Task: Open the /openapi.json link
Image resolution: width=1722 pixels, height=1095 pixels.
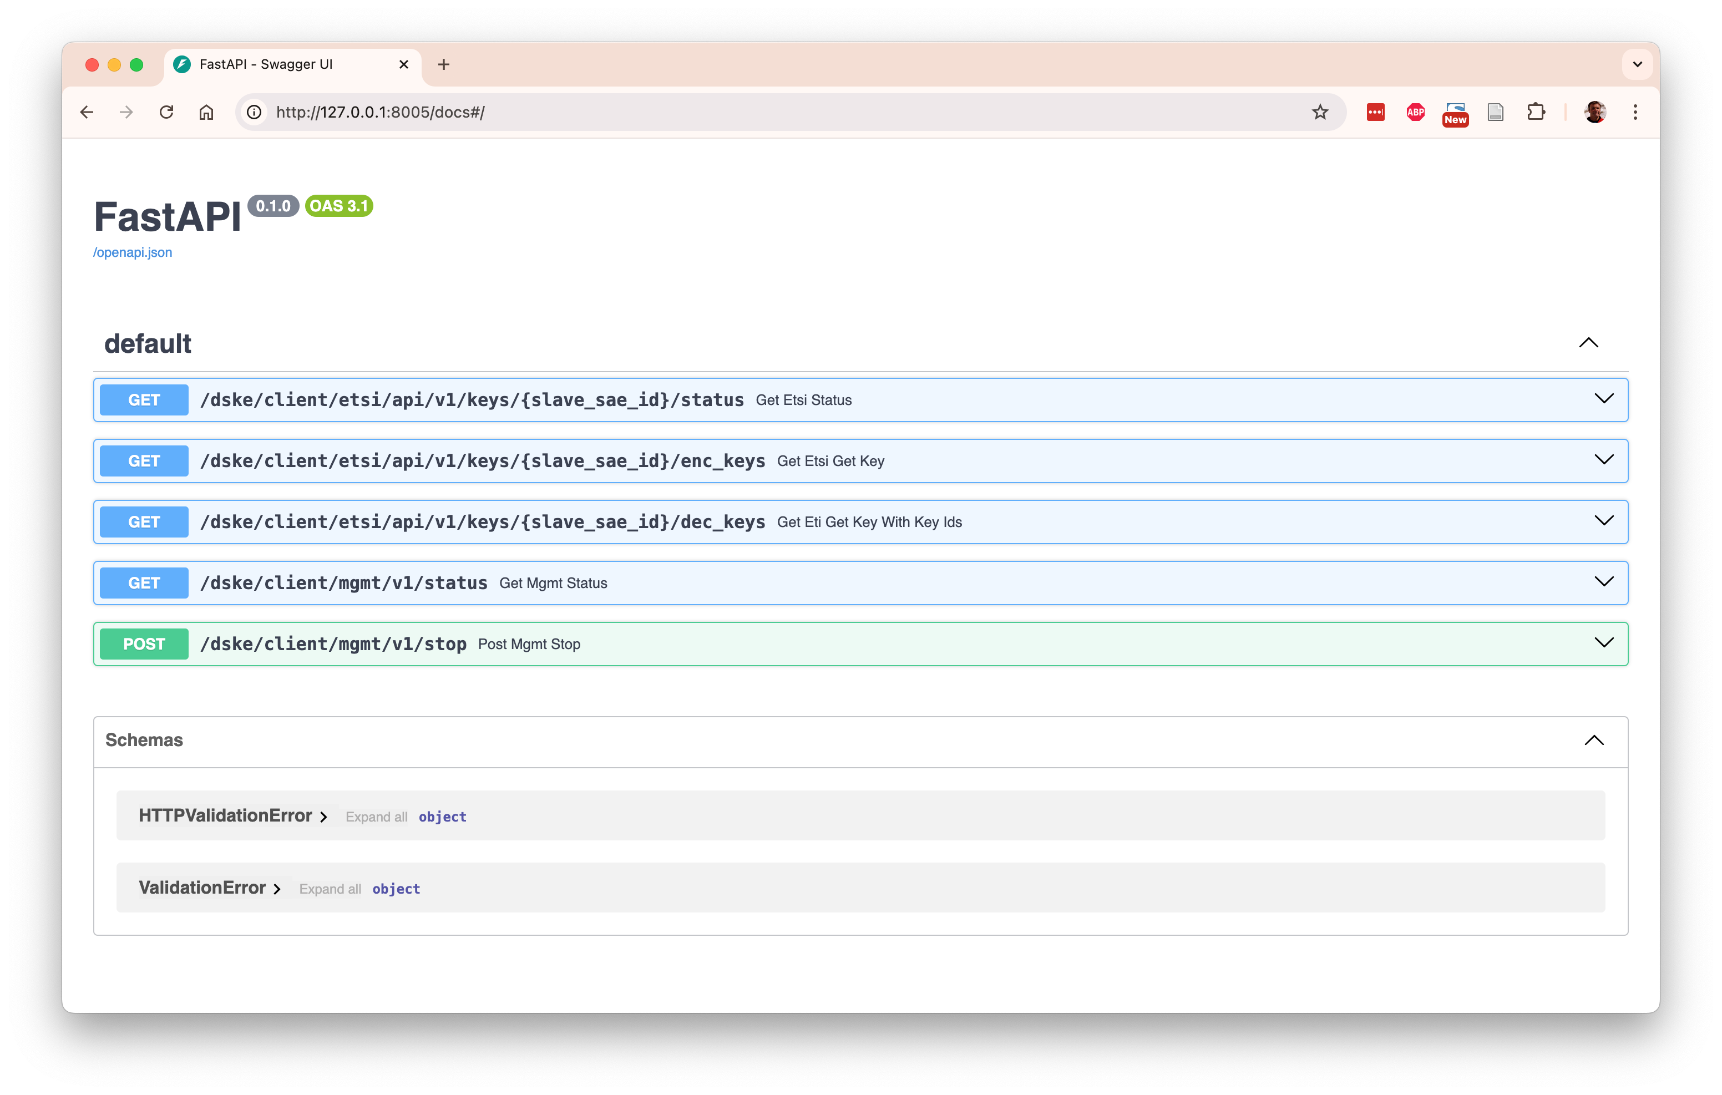Action: coord(132,252)
